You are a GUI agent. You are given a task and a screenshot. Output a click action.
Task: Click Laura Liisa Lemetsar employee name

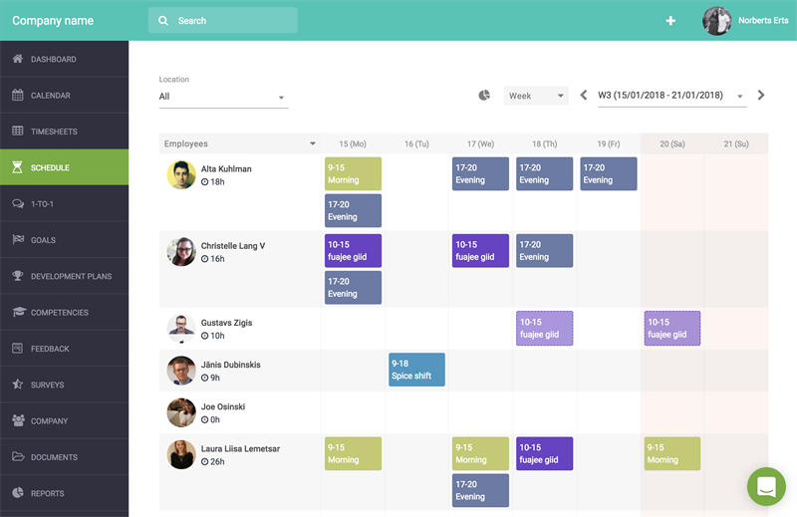point(240,448)
